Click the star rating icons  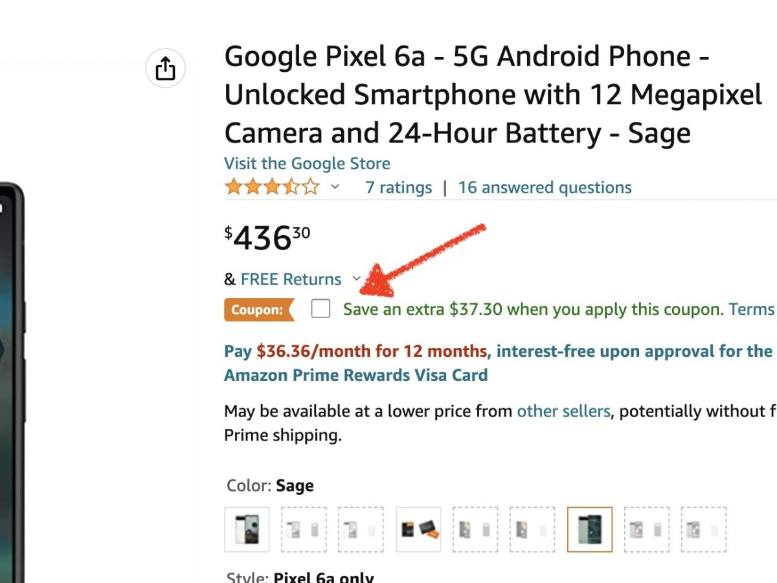coord(272,188)
